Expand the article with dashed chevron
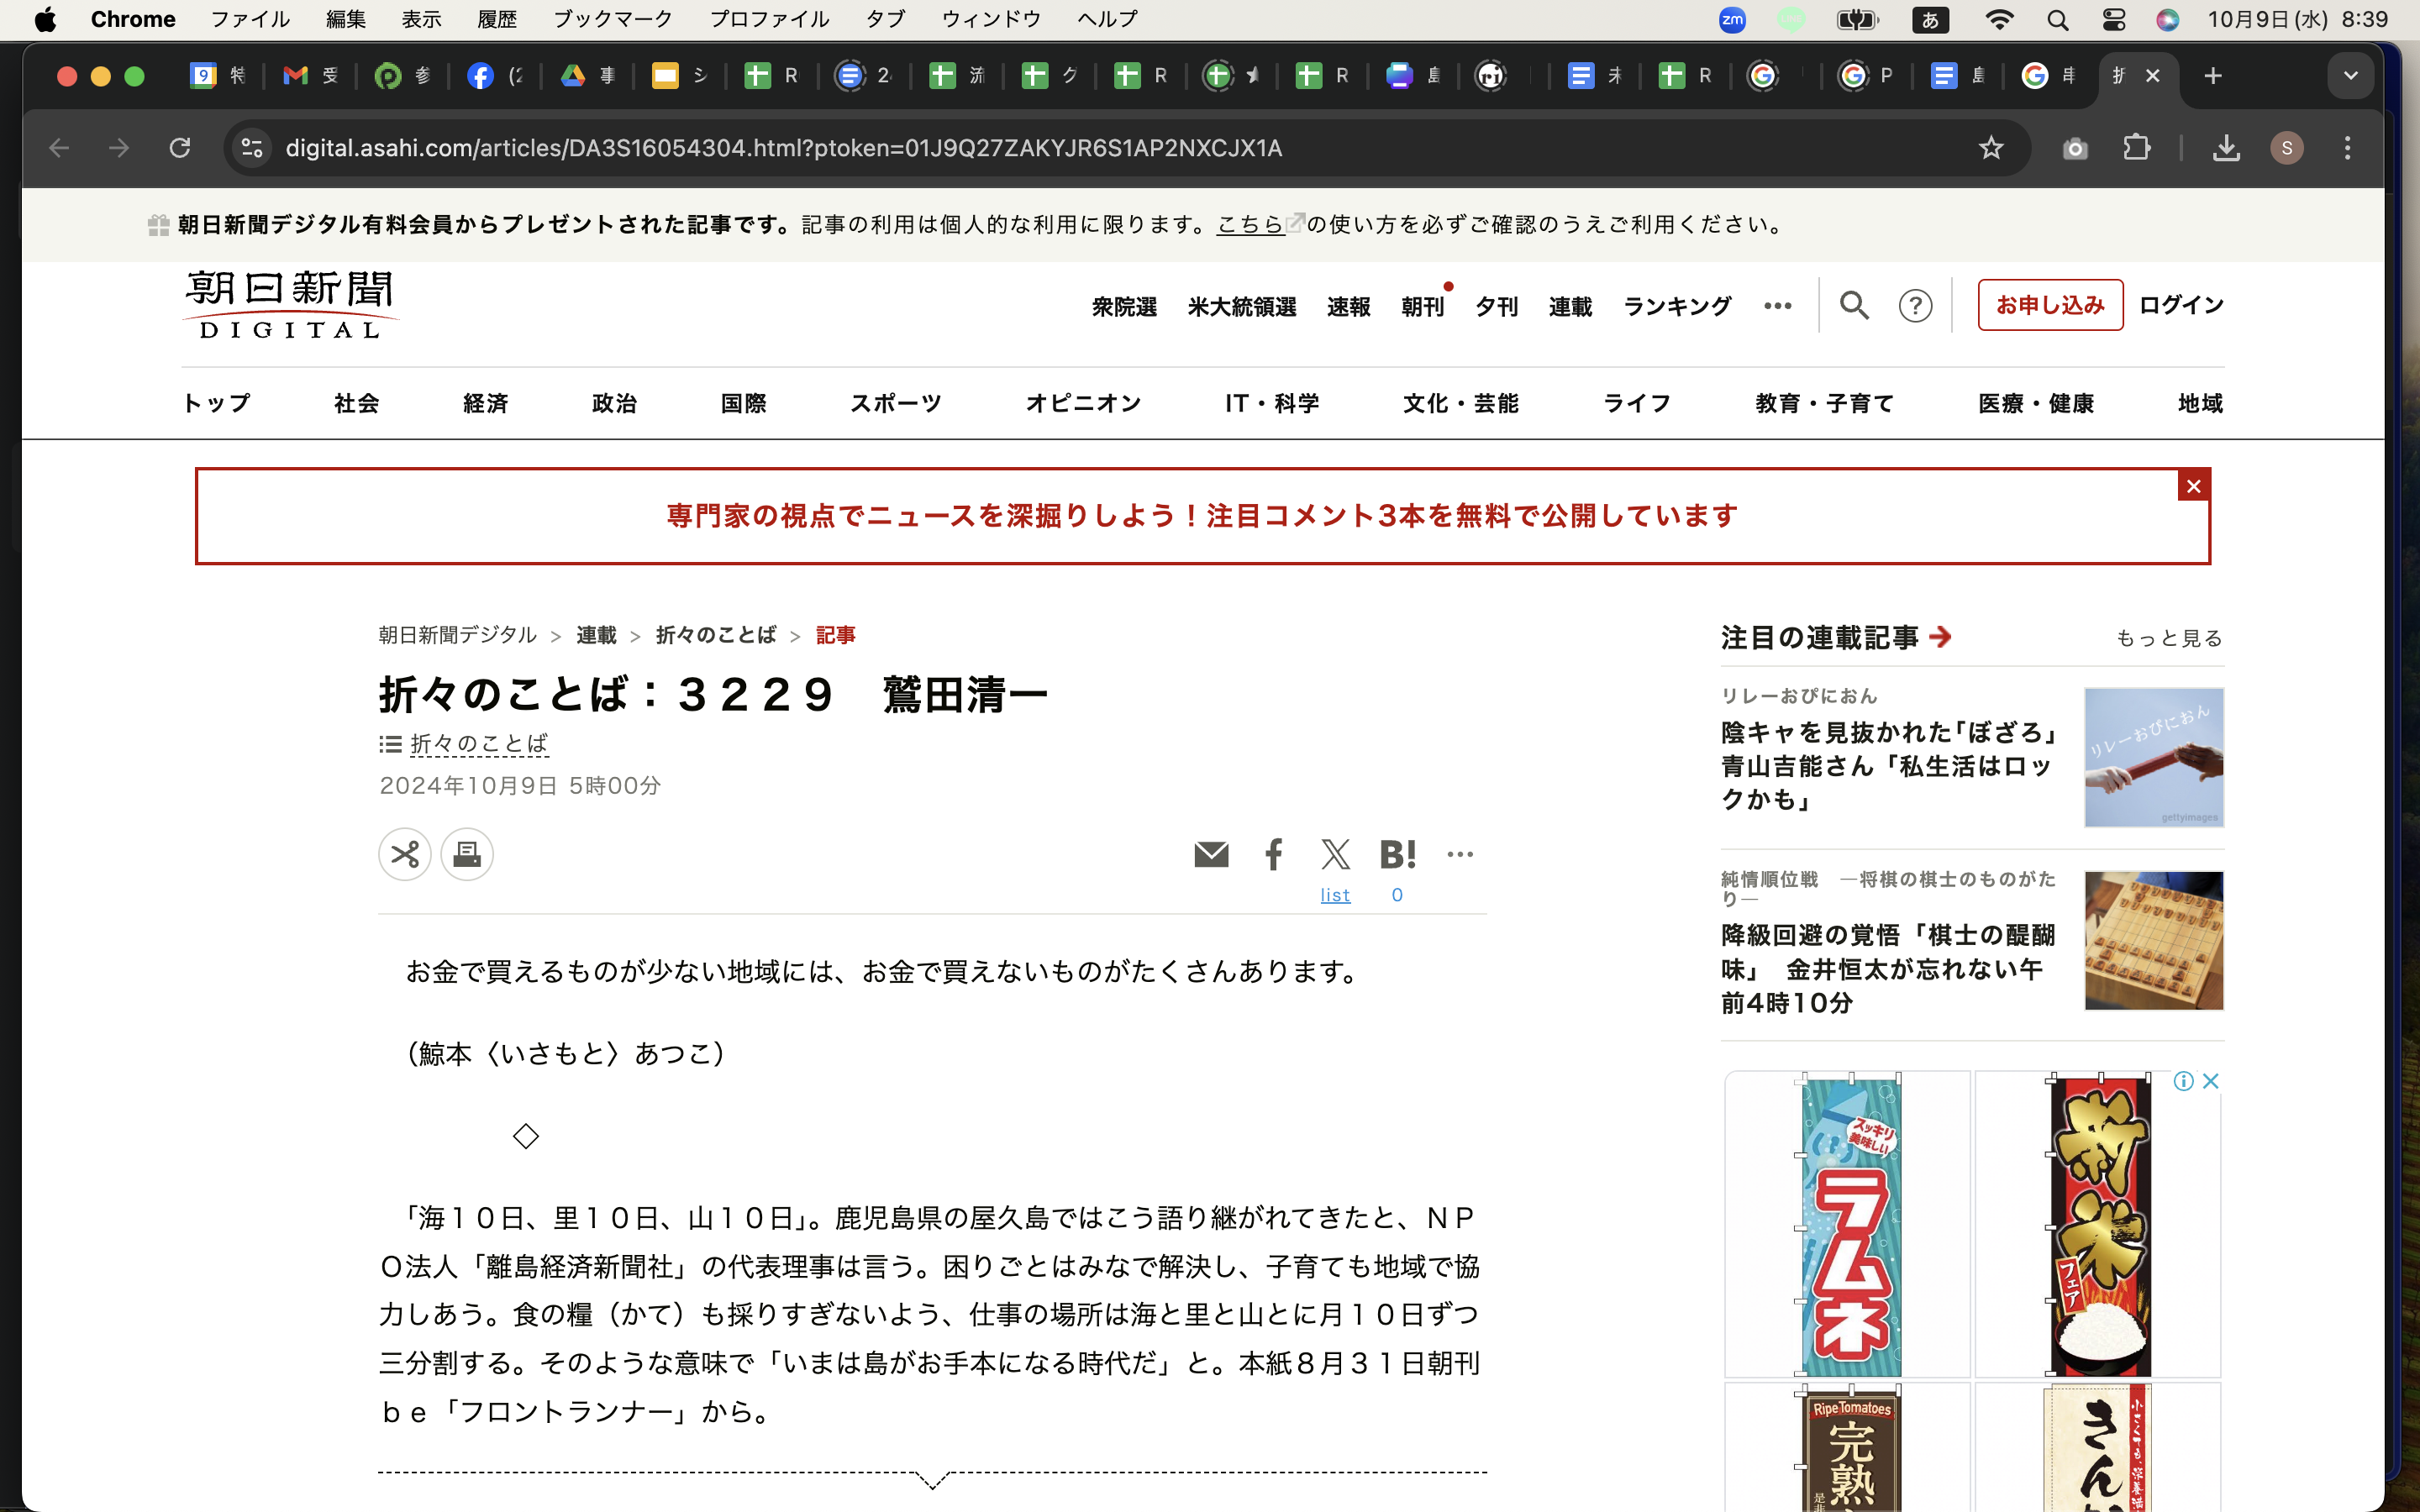The height and width of the screenshot is (1512, 2420). 932,1478
